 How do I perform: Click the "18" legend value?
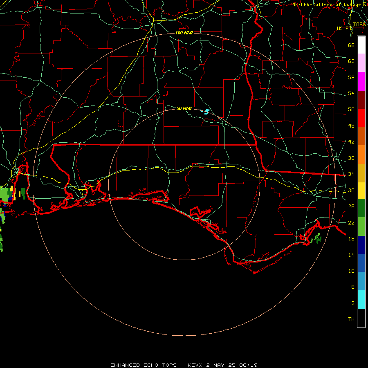[351, 239]
